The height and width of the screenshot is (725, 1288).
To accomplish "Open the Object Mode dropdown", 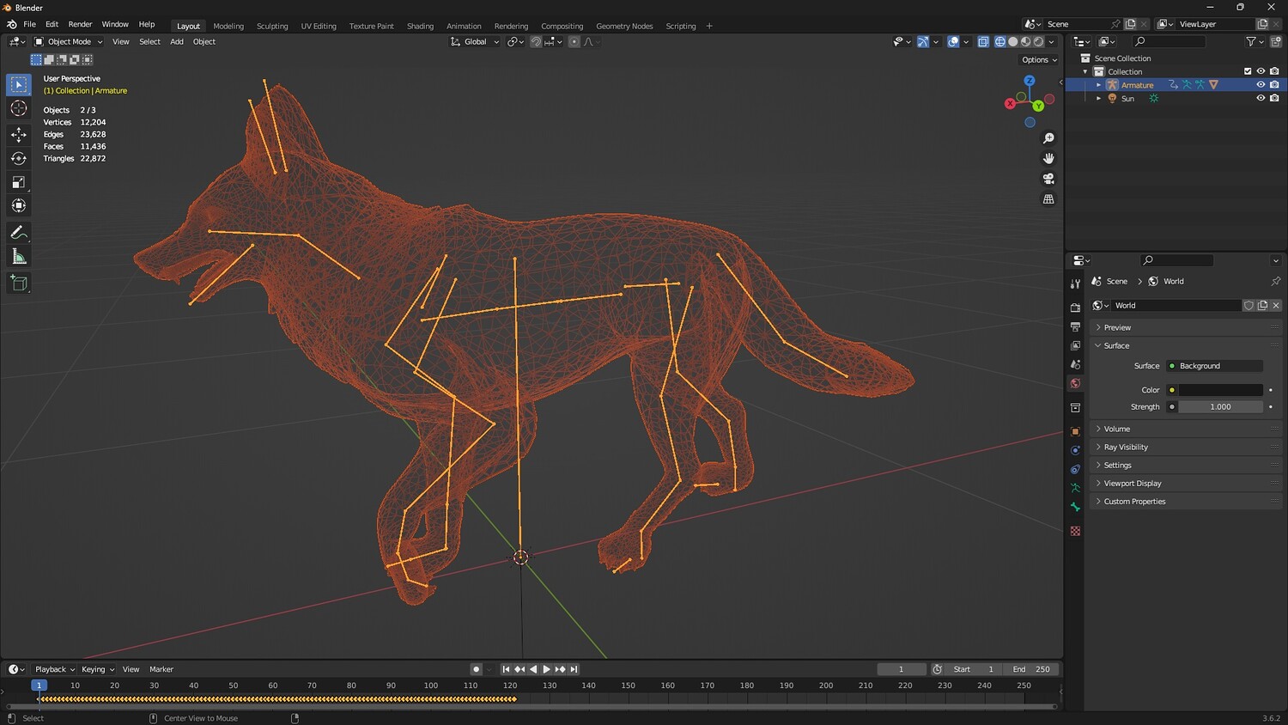I will click(69, 41).
